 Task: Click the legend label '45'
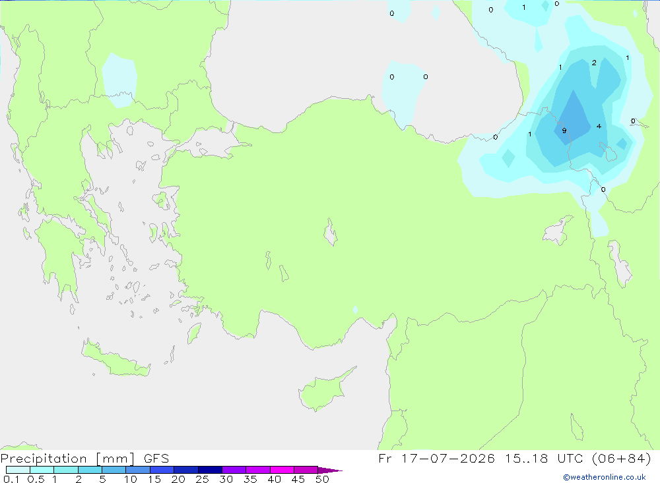pyautogui.click(x=298, y=479)
